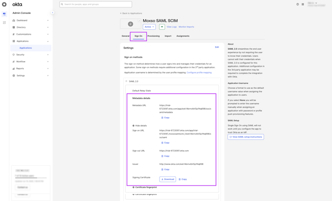This screenshot has height=201, width=332.
Task: Click the search people, apps and groups field
Action: pos(96,4)
